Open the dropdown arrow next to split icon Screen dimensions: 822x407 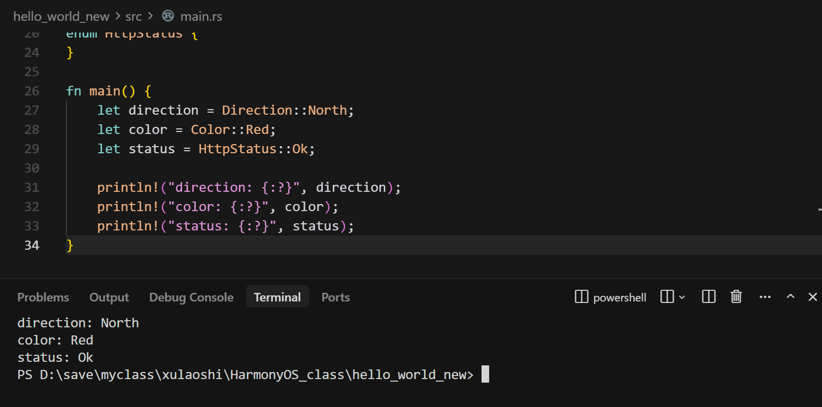point(682,297)
